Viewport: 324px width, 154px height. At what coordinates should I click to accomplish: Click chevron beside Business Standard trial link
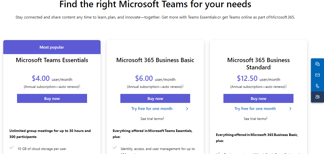[290, 109]
